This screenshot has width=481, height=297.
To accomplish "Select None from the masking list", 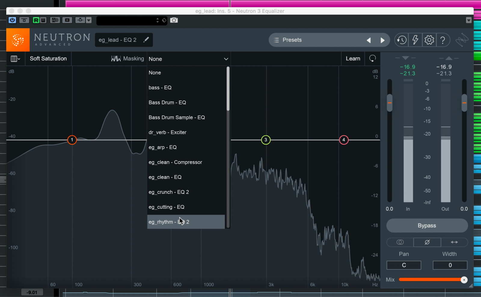I will pos(186,73).
